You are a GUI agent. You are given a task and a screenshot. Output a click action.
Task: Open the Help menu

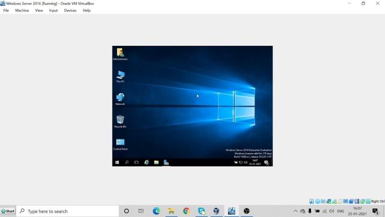coord(87,10)
